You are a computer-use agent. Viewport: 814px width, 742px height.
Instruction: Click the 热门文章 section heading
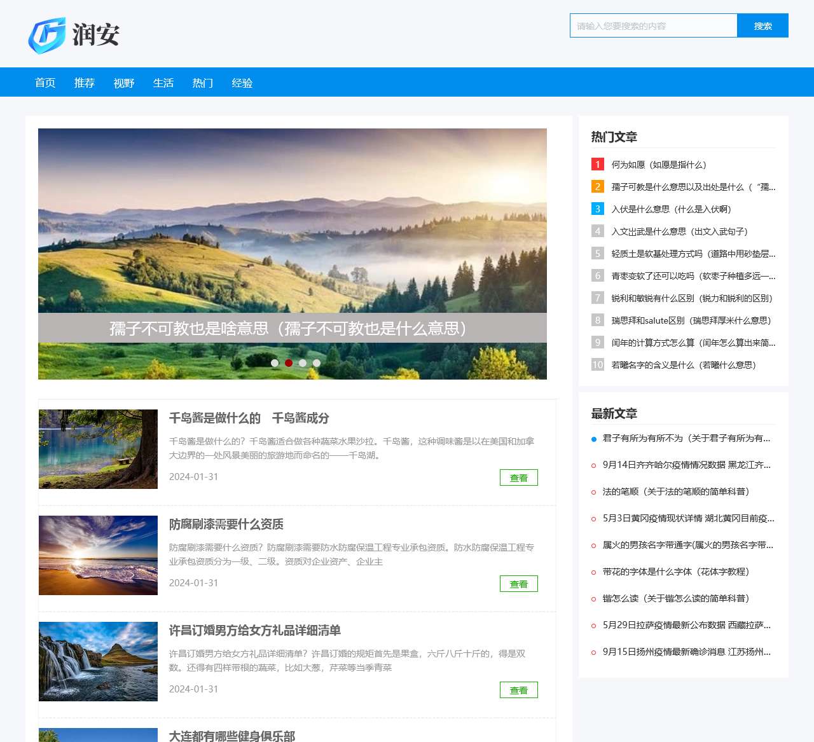[614, 137]
